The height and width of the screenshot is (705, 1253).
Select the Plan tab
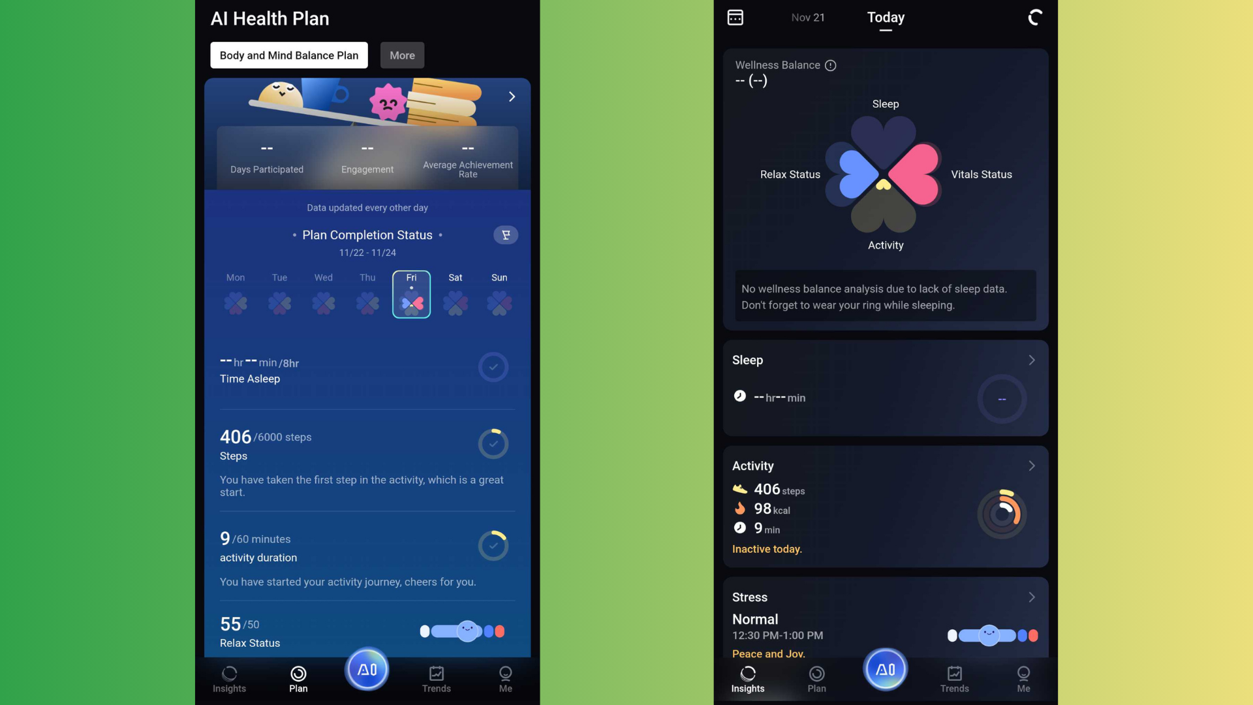pos(816,678)
